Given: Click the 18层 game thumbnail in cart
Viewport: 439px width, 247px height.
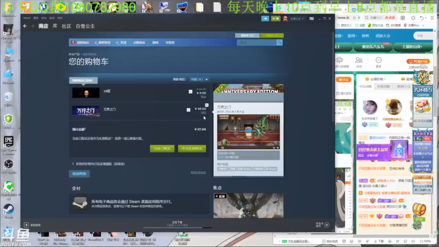Looking at the screenshot, I should click(86, 92).
